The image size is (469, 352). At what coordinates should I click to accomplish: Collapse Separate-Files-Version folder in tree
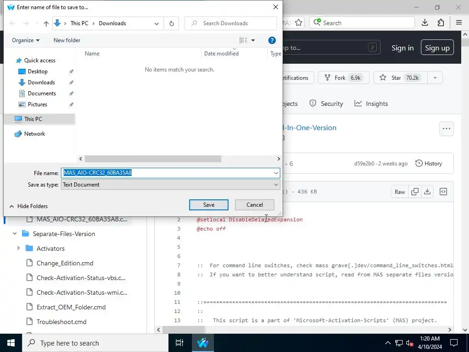[x=14, y=234]
